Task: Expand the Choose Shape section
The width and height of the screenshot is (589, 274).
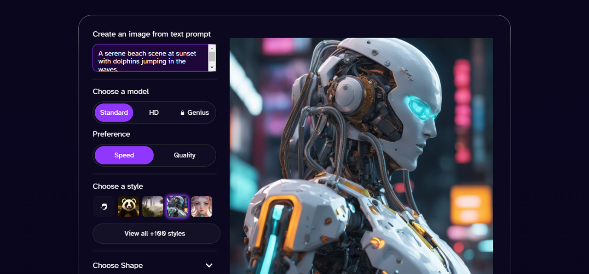Action: pos(153,265)
